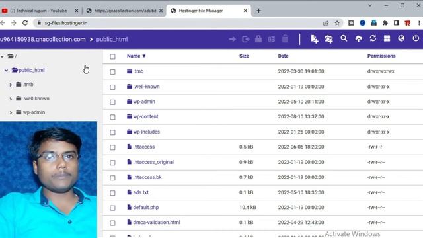Sort by Permissions column header
Screen dimensions: 423x238
click(381, 56)
